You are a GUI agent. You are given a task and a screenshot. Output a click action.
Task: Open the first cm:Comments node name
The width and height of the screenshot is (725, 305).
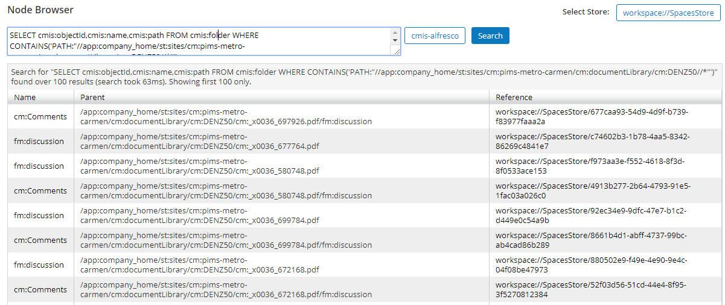pos(40,116)
